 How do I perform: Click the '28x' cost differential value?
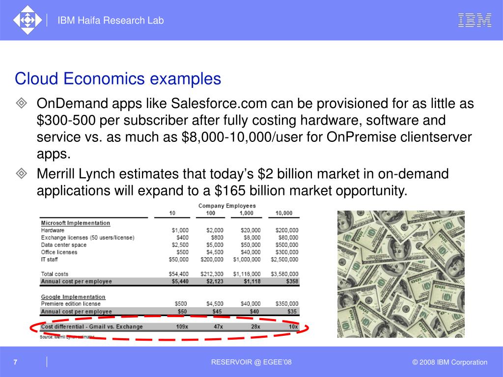click(x=255, y=326)
